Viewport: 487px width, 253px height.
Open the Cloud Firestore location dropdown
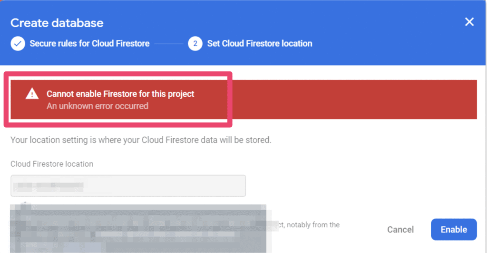[128, 186]
